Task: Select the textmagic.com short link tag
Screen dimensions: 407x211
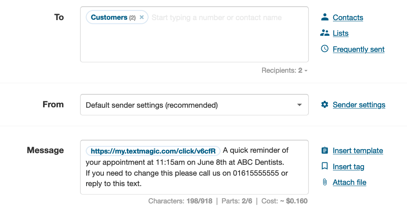Action: [x=153, y=151]
